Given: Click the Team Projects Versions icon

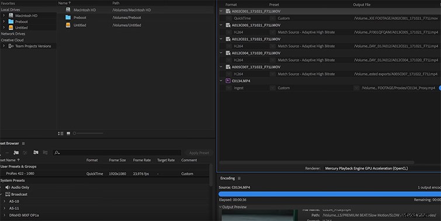Looking at the screenshot, I should click(x=11, y=46).
